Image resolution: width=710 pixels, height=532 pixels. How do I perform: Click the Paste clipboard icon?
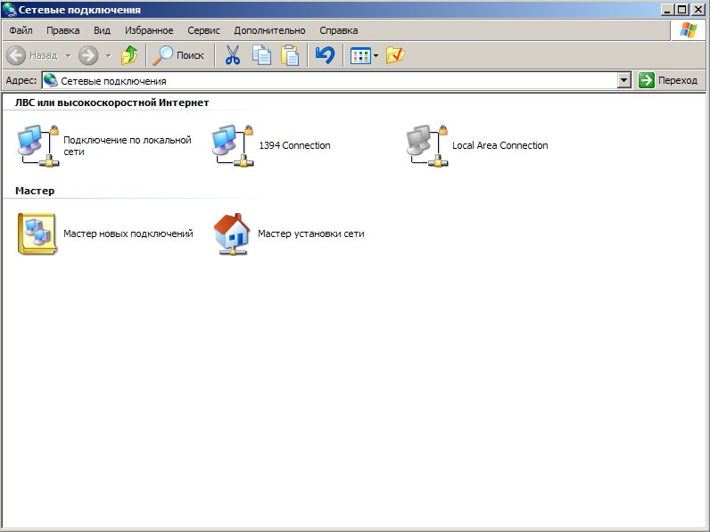coord(290,55)
